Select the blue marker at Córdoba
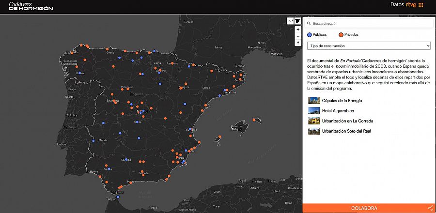 click(126, 159)
